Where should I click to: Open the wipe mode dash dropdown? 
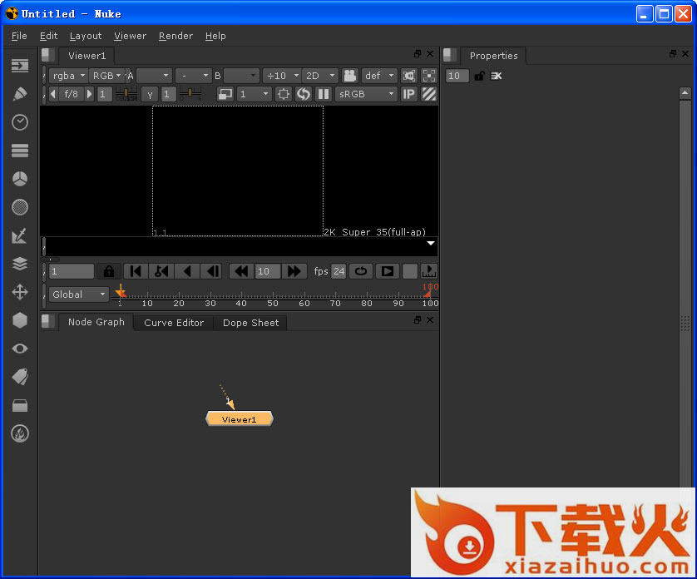click(193, 76)
